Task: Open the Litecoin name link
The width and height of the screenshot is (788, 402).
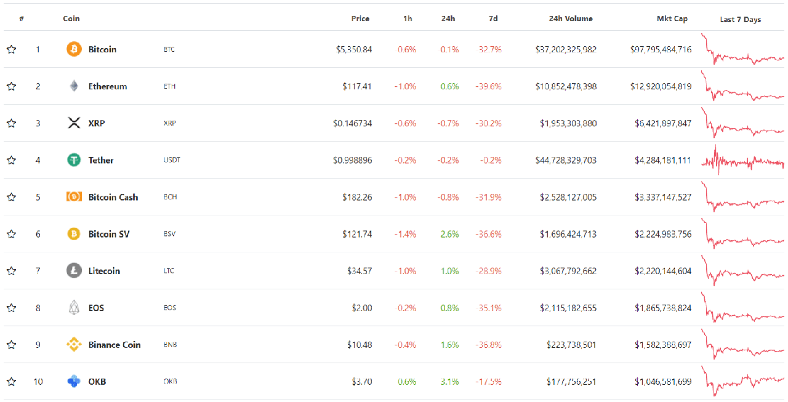Action: tap(104, 271)
